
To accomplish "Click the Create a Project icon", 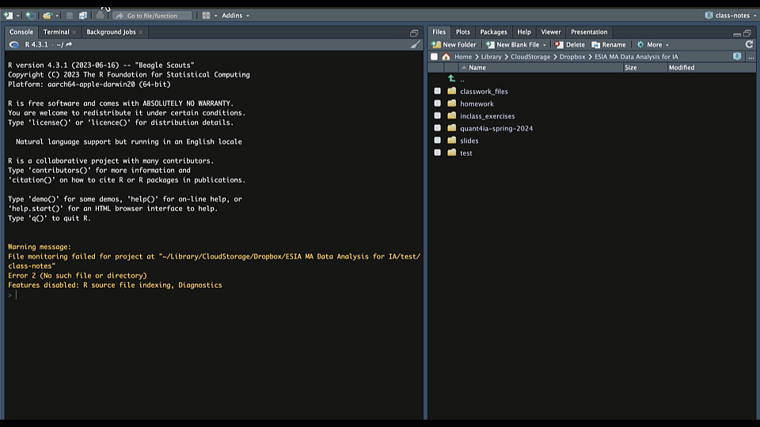I will [29, 15].
